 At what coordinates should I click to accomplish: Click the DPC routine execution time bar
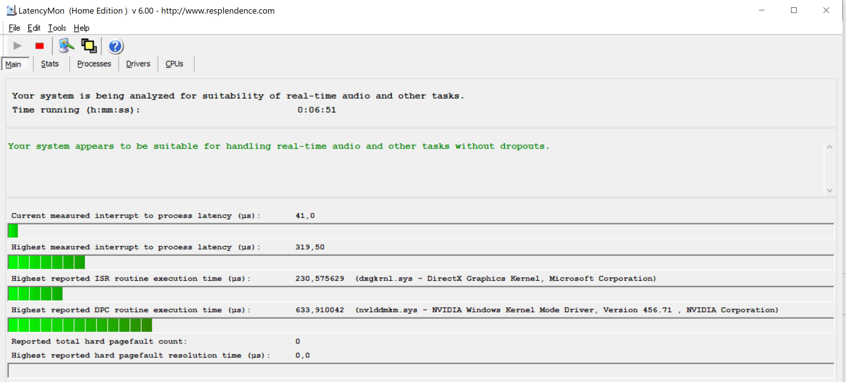(421, 325)
